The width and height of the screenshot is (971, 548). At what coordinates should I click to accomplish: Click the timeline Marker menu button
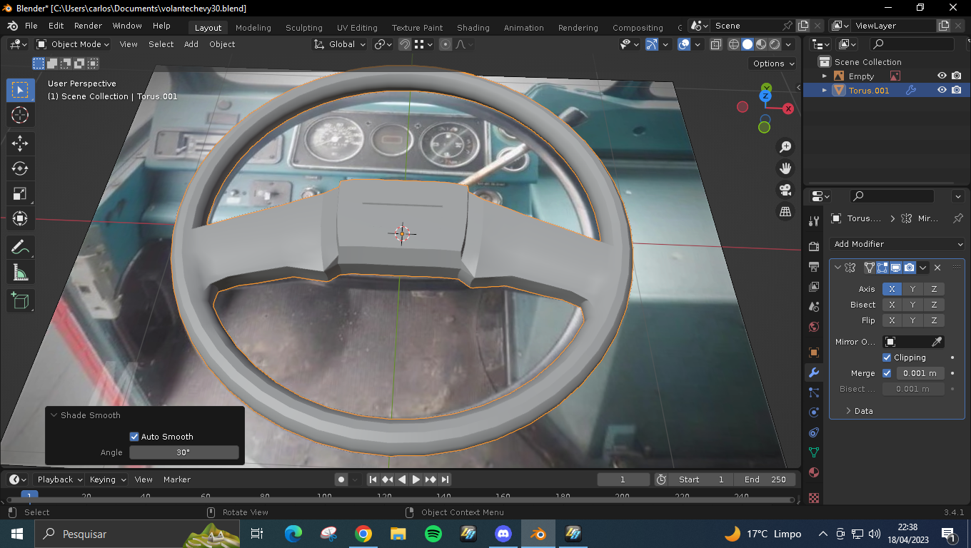click(x=177, y=479)
